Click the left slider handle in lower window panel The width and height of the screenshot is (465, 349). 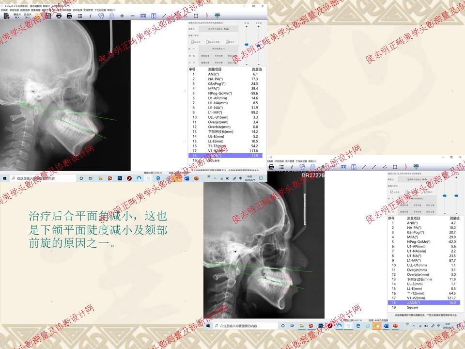(444, 195)
